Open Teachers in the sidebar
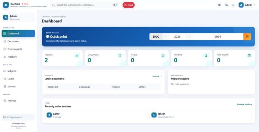Viewport: 259px width, 132px height. pyautogui.click(x=18, y=57)
